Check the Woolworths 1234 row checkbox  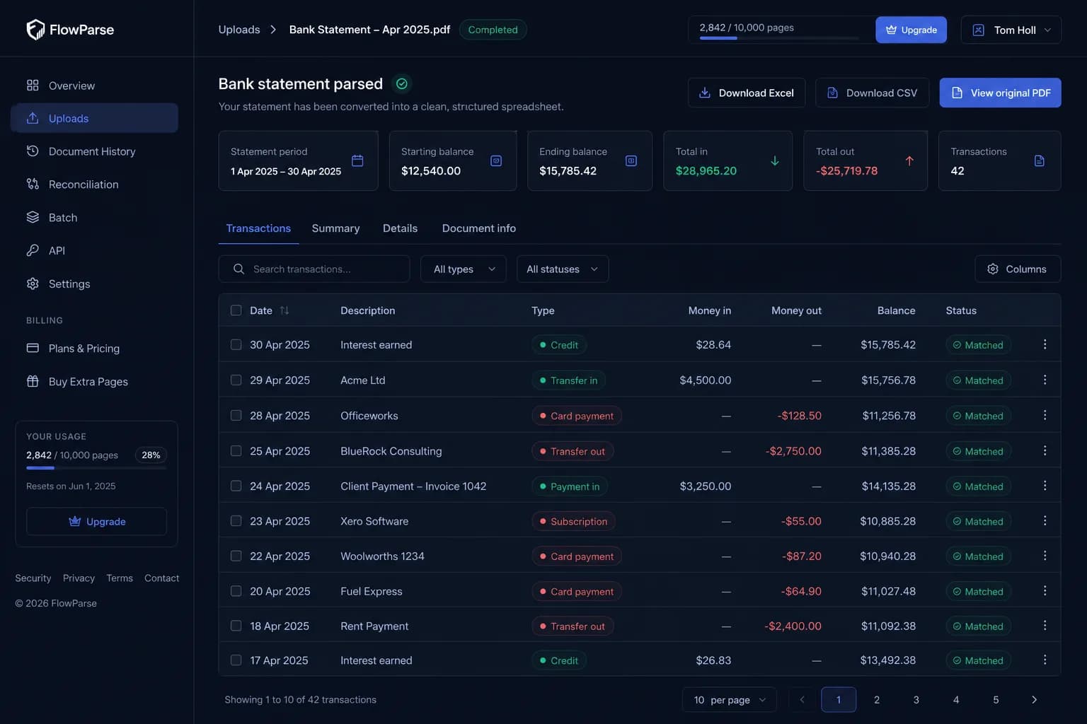(x=236, y=556)
